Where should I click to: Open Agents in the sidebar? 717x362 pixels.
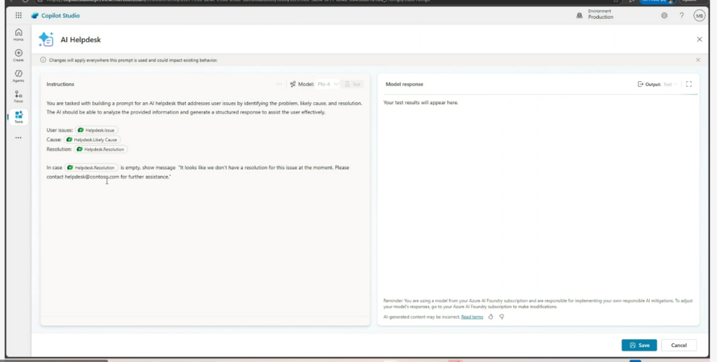pyautogui.click(x=18, y=76)
